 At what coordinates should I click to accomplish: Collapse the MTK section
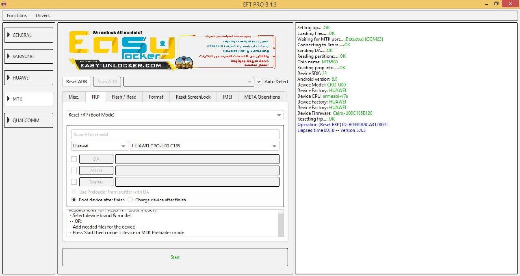[28, 99]
